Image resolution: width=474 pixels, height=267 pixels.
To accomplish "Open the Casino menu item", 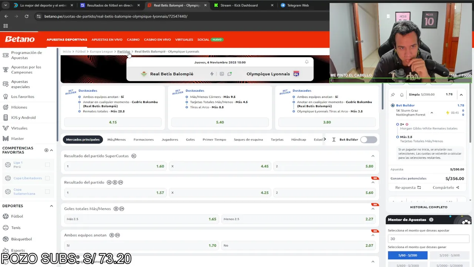I will 133,40.
